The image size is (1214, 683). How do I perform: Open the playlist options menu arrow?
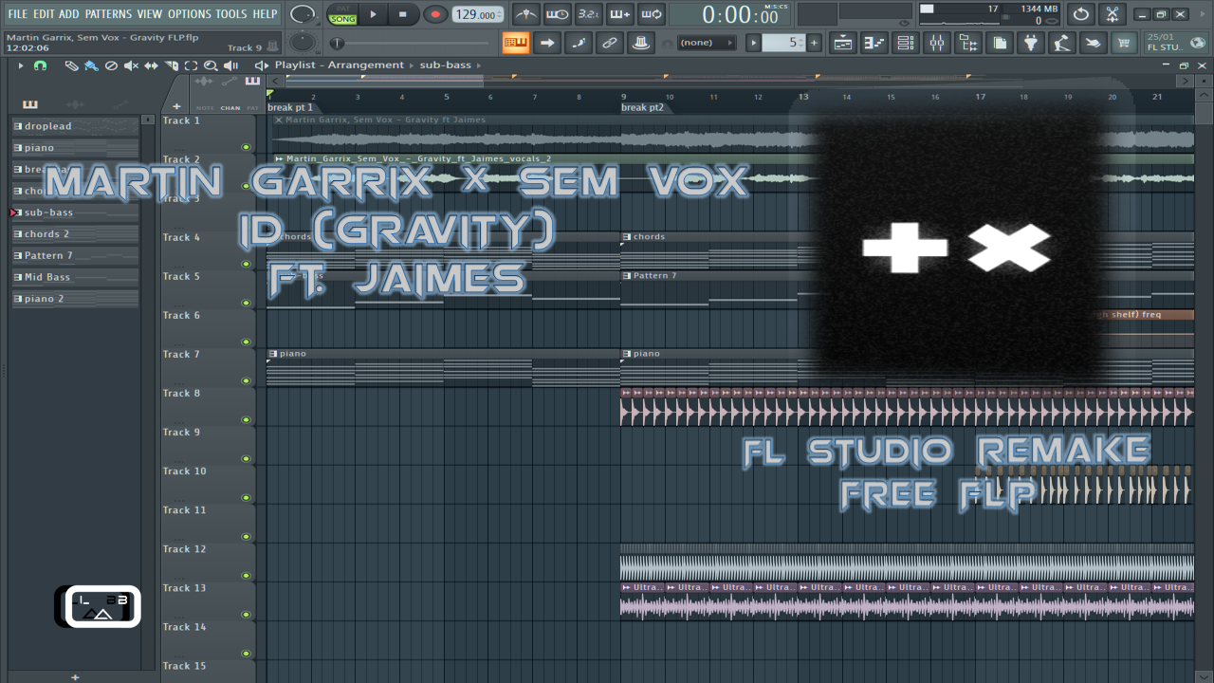coord(20,65)
